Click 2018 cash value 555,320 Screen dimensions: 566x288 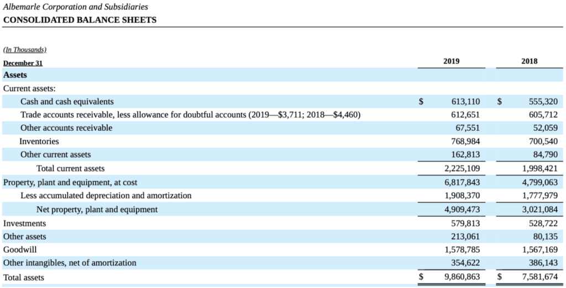[543, 102]
